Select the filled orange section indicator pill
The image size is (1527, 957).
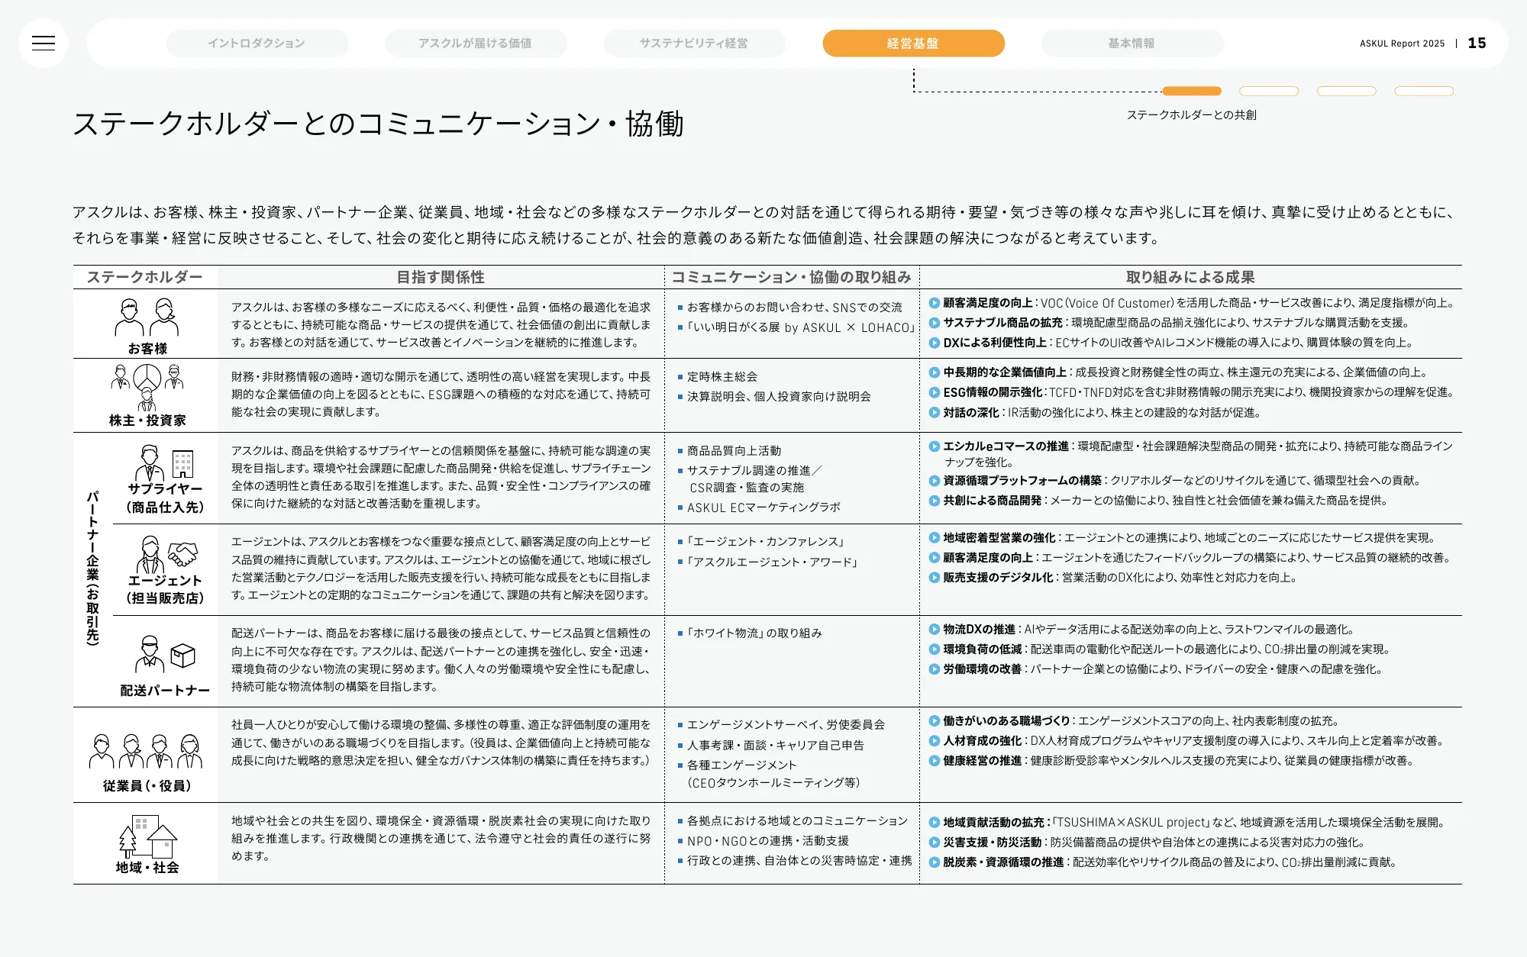[1191, 91]
